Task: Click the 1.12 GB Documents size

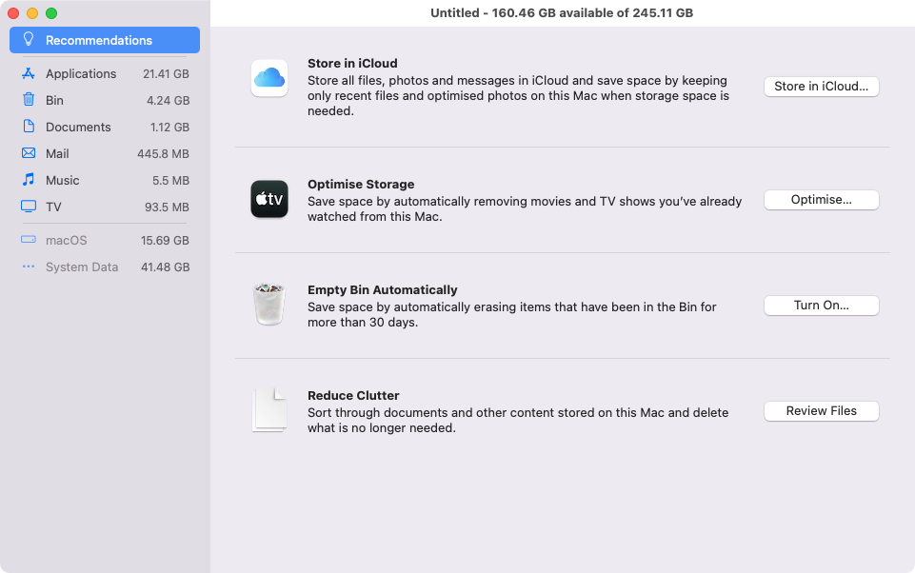Action: click(169, 127)
